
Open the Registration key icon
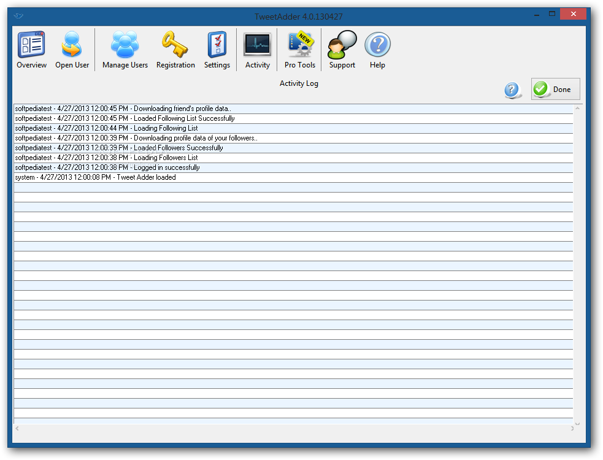(x=175, y=50)
